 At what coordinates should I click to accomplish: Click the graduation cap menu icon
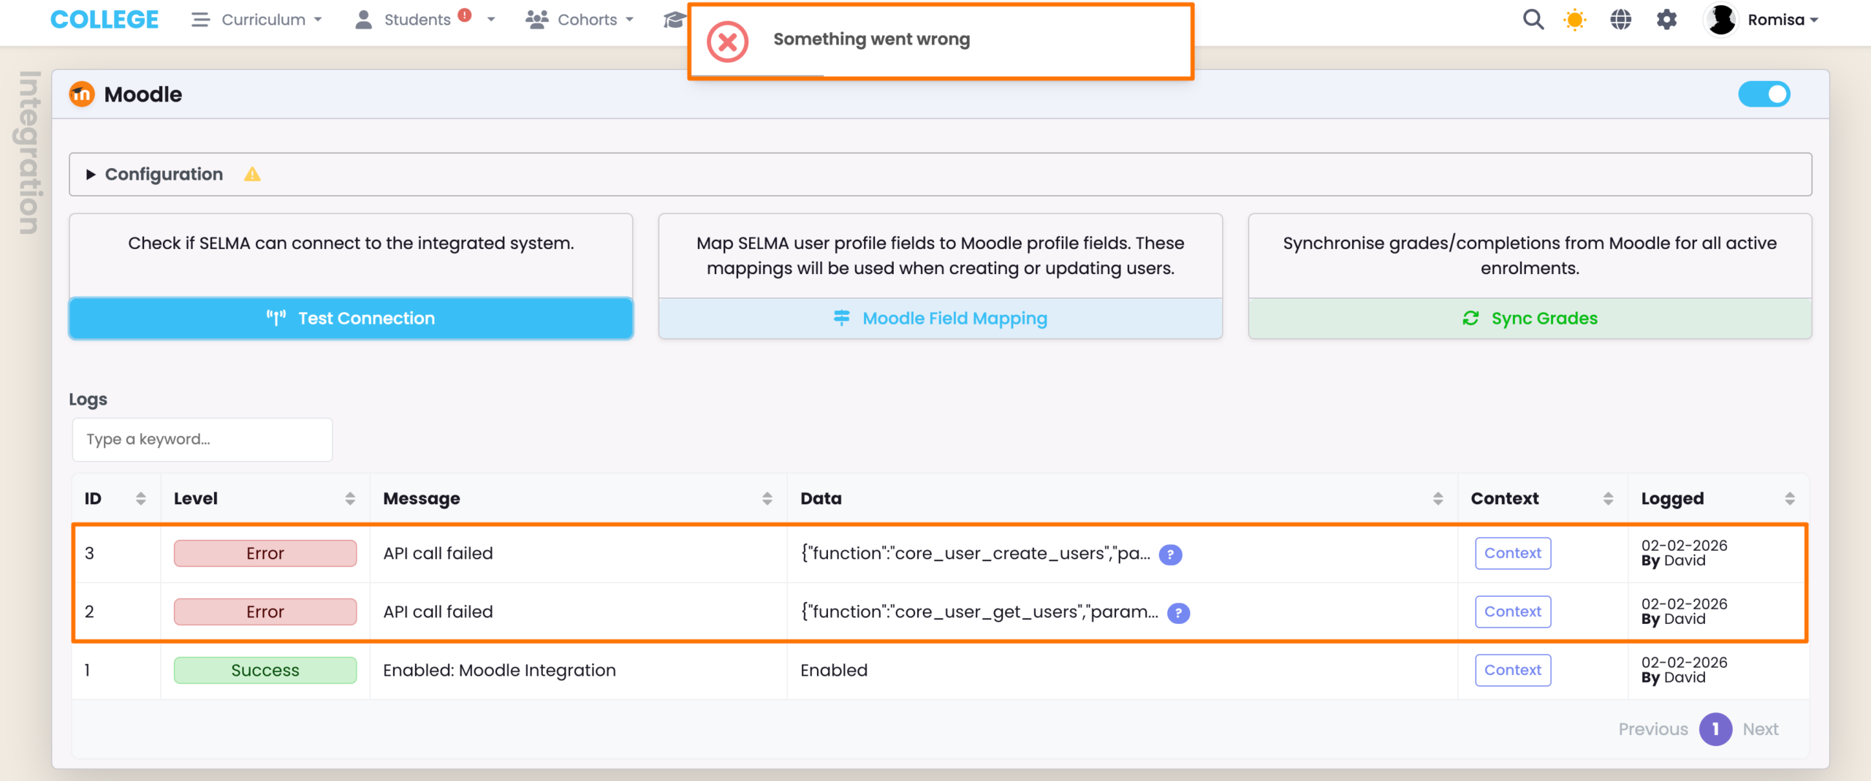[x=674, y=20]
